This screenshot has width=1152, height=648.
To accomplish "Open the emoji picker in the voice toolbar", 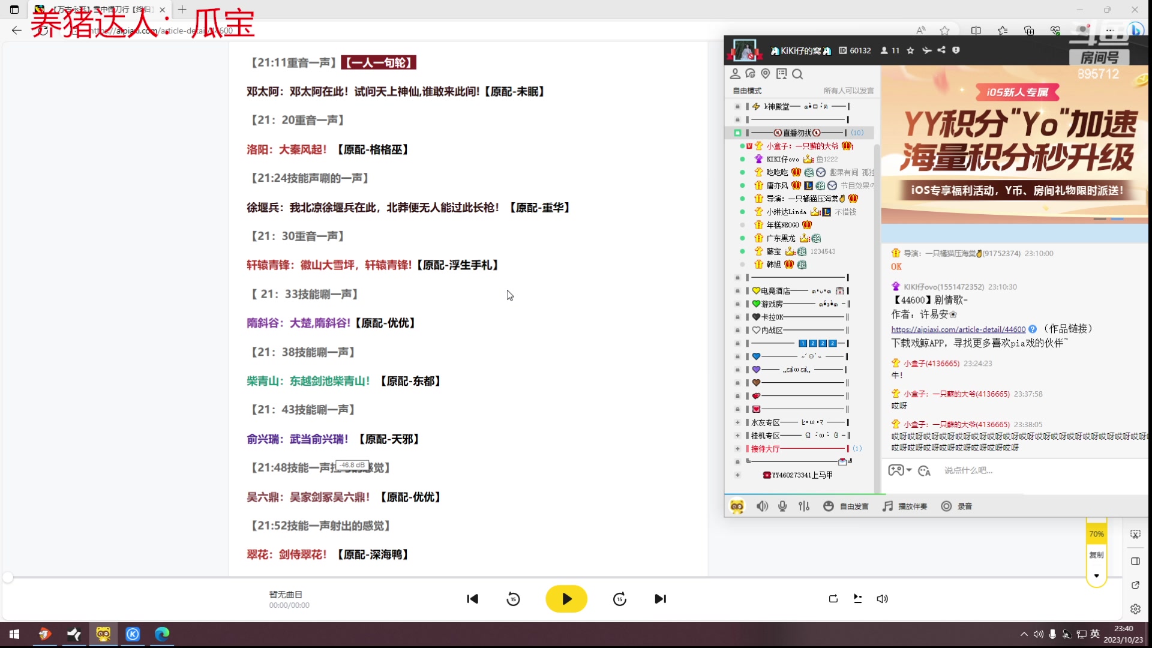I will (828, 506).
